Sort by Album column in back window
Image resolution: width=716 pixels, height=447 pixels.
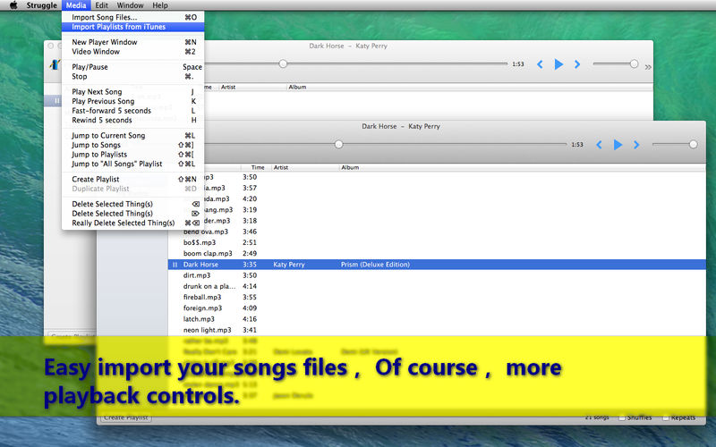(470, 87)
